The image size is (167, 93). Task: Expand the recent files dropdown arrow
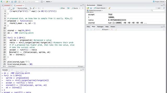(x=9, y=2)
